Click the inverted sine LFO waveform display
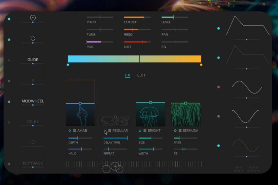Image resolution: width=278 pixels, height=185 pixels. 246,116
